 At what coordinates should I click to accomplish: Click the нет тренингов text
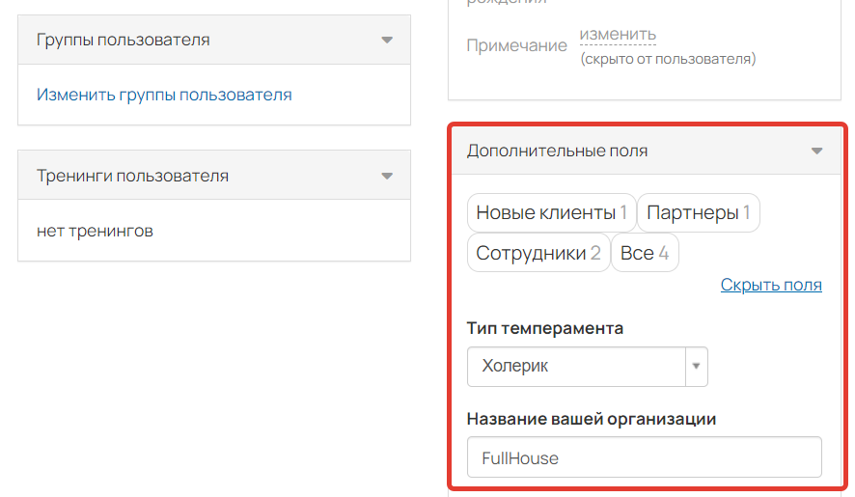[x=95, y=231]
